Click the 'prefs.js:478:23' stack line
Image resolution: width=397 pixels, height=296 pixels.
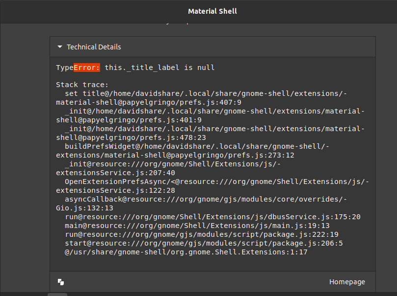point(131,137)
